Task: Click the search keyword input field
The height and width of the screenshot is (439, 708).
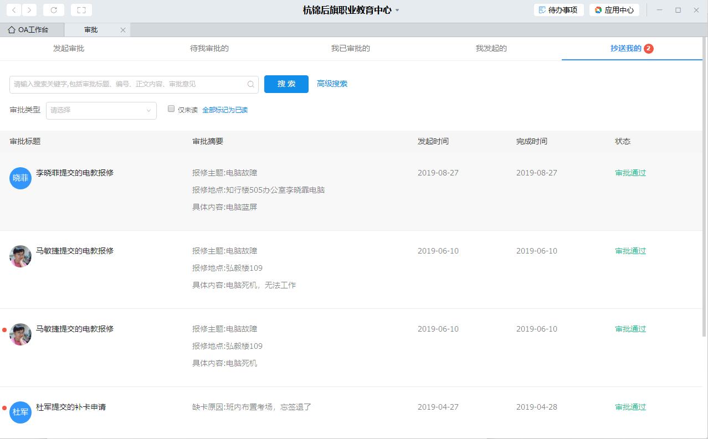Action: pyautogui.click(x=127, y=84)
